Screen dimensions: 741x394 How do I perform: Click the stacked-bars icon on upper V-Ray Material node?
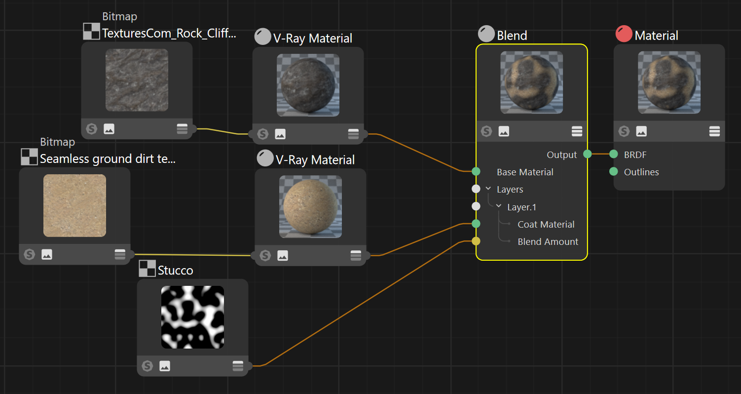[x=353, y=134]
